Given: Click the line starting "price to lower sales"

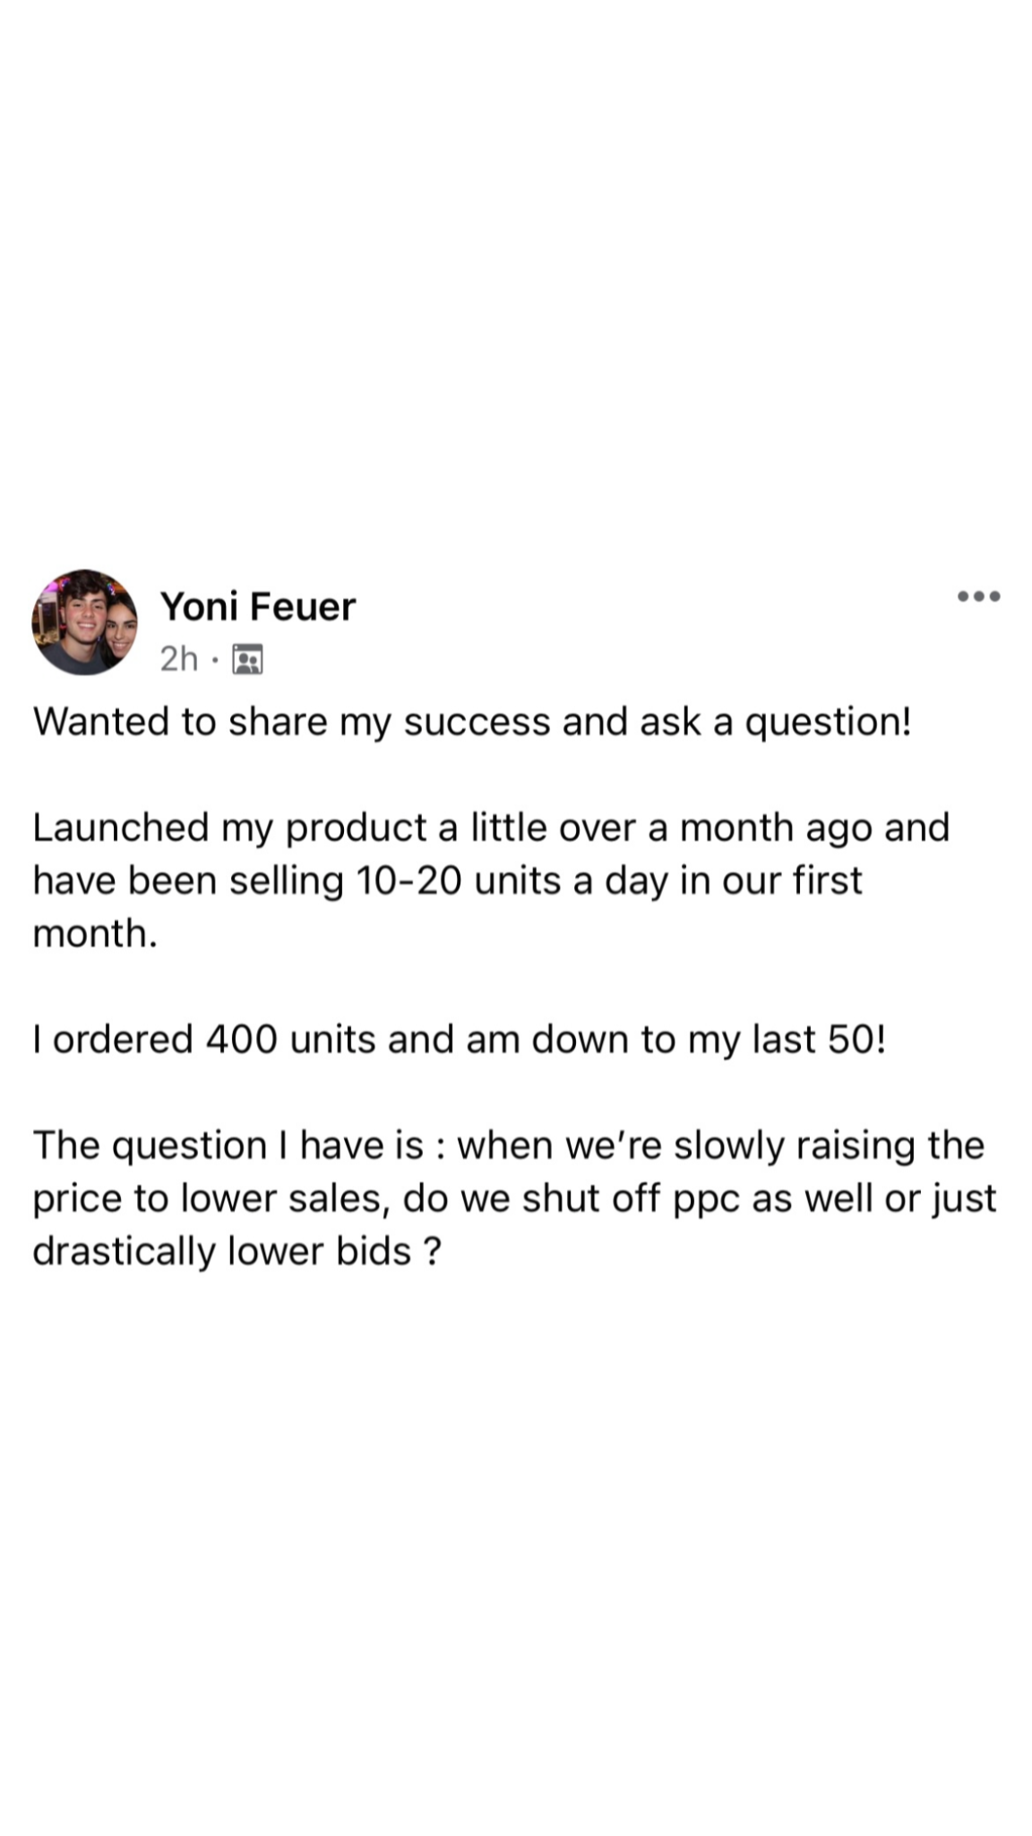Looking at the screenshot, I should click(x=514, y=1199).
